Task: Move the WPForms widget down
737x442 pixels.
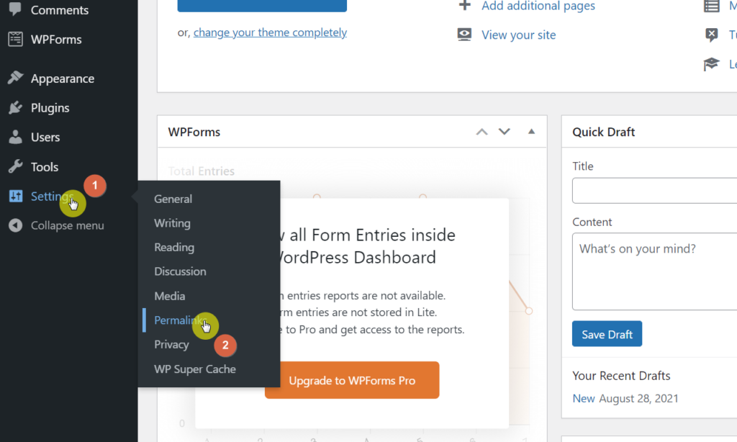Action: 505,132
